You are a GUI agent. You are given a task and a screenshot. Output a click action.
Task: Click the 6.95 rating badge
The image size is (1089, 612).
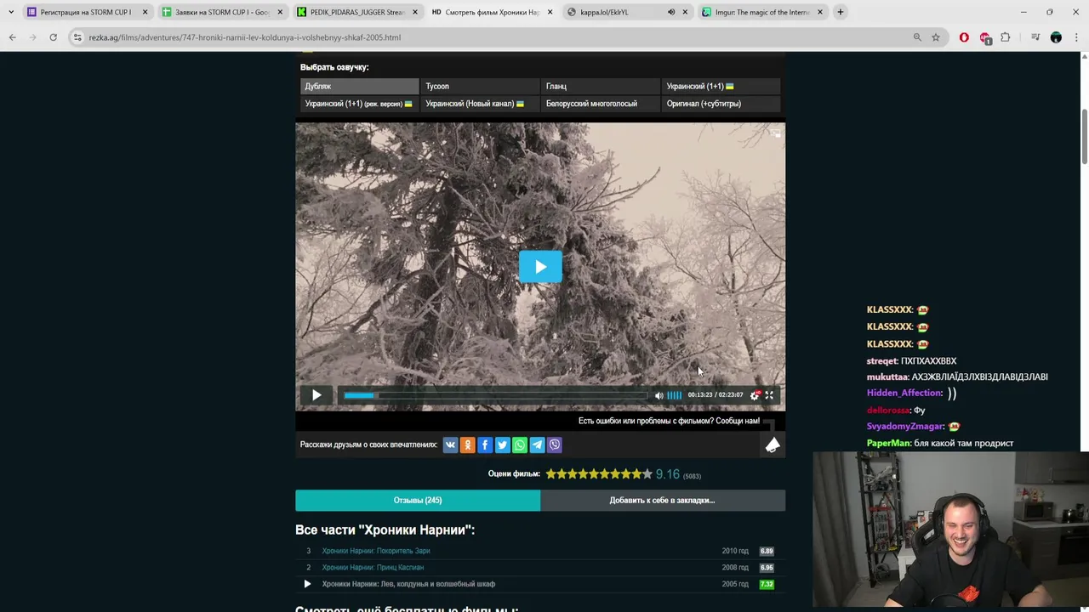click(767, 567)
